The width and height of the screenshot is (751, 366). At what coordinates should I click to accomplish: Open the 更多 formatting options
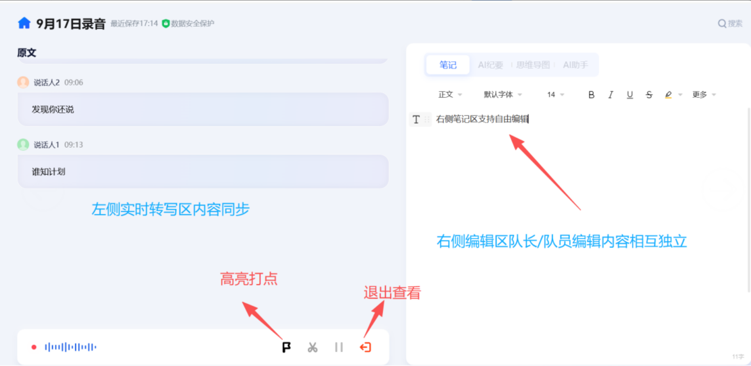tap(704, 94)
